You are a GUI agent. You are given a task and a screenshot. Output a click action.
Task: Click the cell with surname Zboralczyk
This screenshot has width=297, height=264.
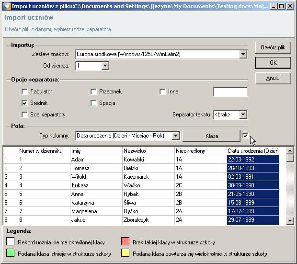click(x=148, y=220)
